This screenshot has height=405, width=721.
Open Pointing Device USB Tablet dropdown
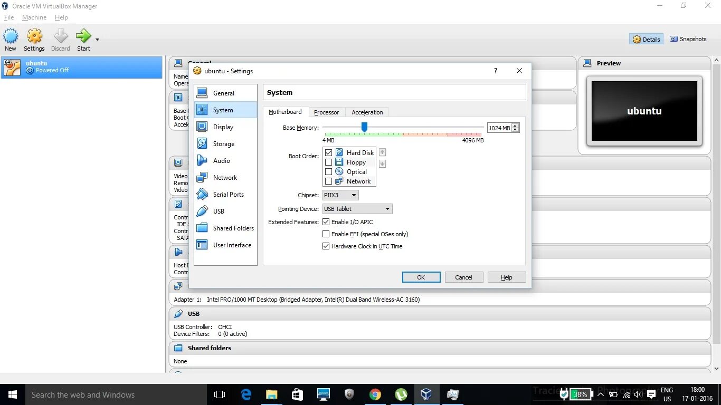coord(357,209)
